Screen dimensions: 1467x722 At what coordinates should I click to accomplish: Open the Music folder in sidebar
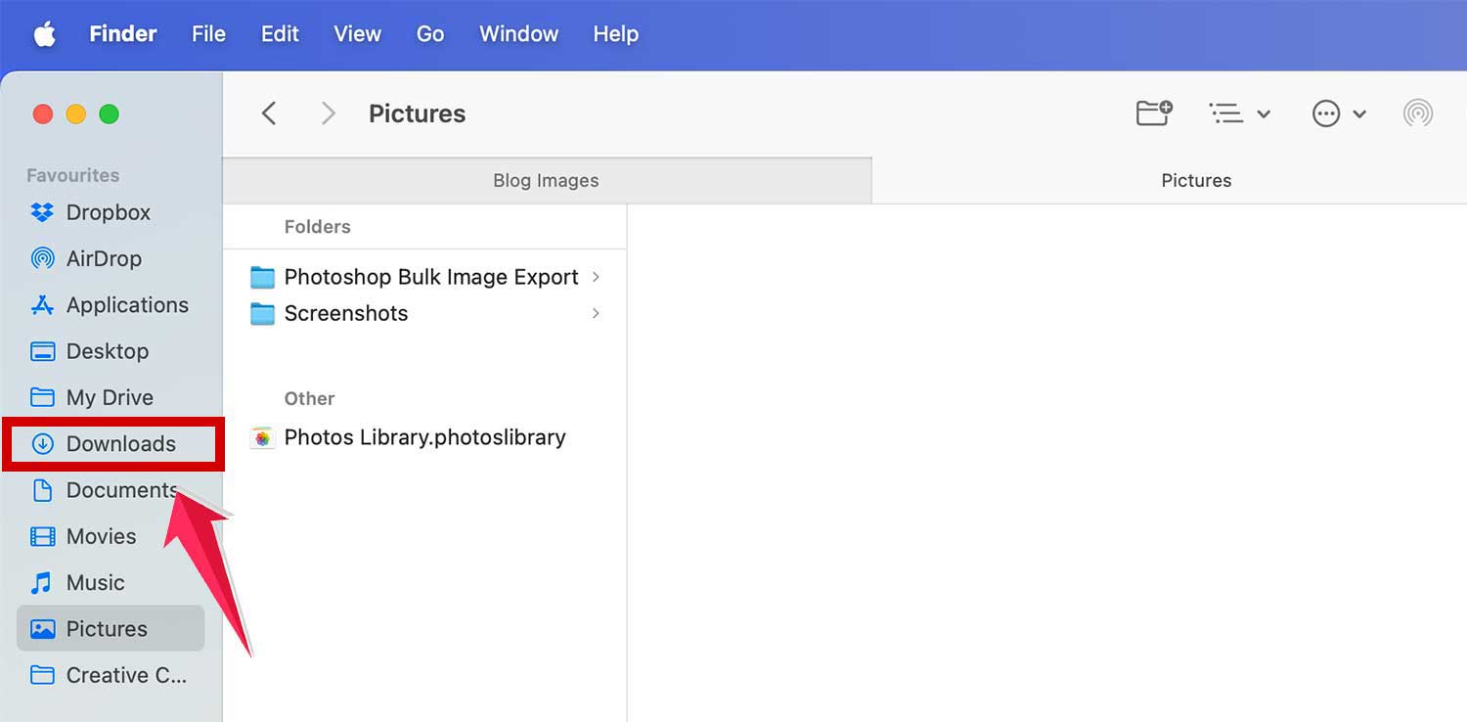(x=95, y=583)
